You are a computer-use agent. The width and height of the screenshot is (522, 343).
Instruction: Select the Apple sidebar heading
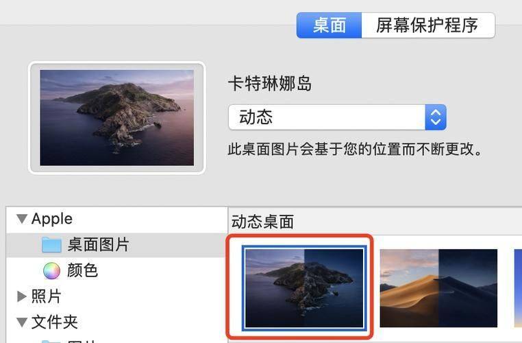(x=52, y=219)
